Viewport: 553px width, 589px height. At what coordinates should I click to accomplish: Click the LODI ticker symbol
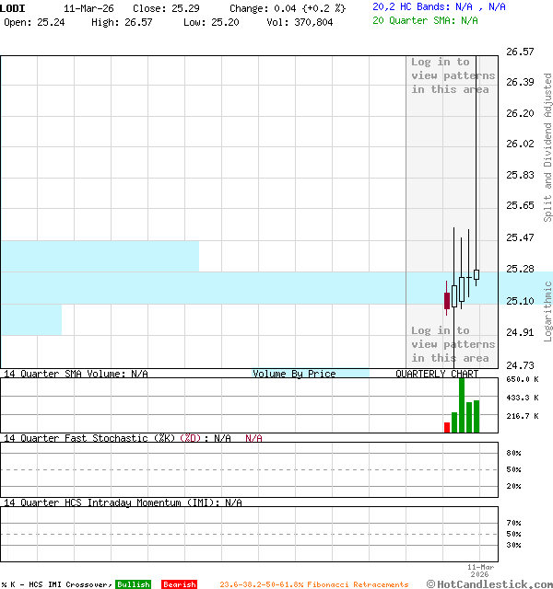[x=13, y=7]
